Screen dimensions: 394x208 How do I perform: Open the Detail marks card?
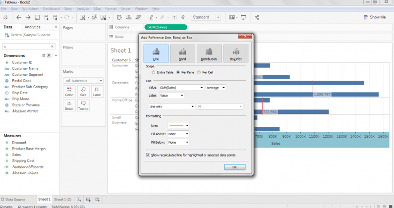click(69, 105)
